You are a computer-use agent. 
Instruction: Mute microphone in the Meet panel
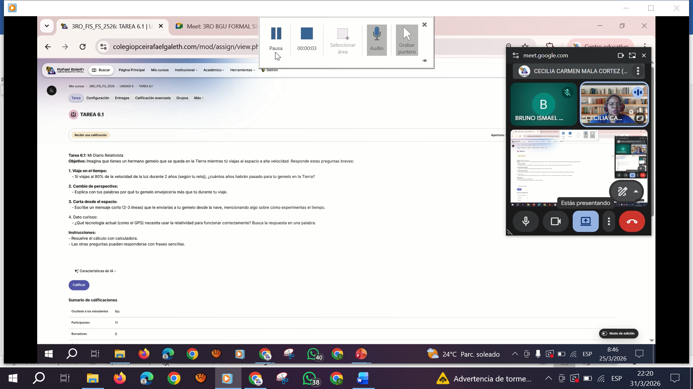click(x=526, y=222)
